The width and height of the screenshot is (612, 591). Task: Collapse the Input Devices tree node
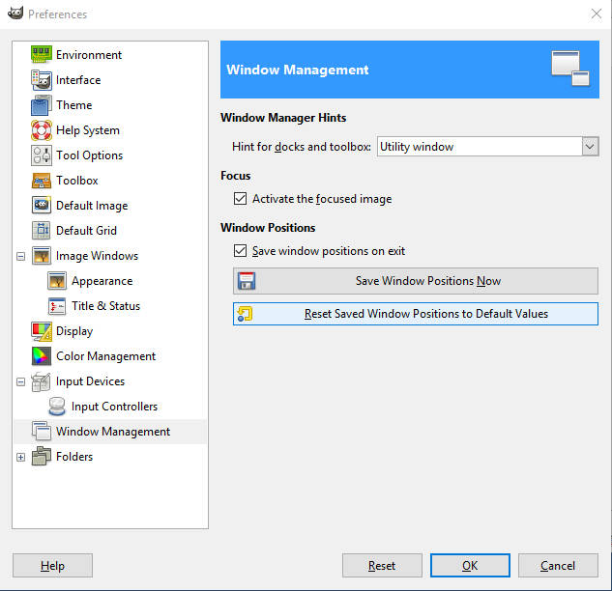(x=20, y=381)
